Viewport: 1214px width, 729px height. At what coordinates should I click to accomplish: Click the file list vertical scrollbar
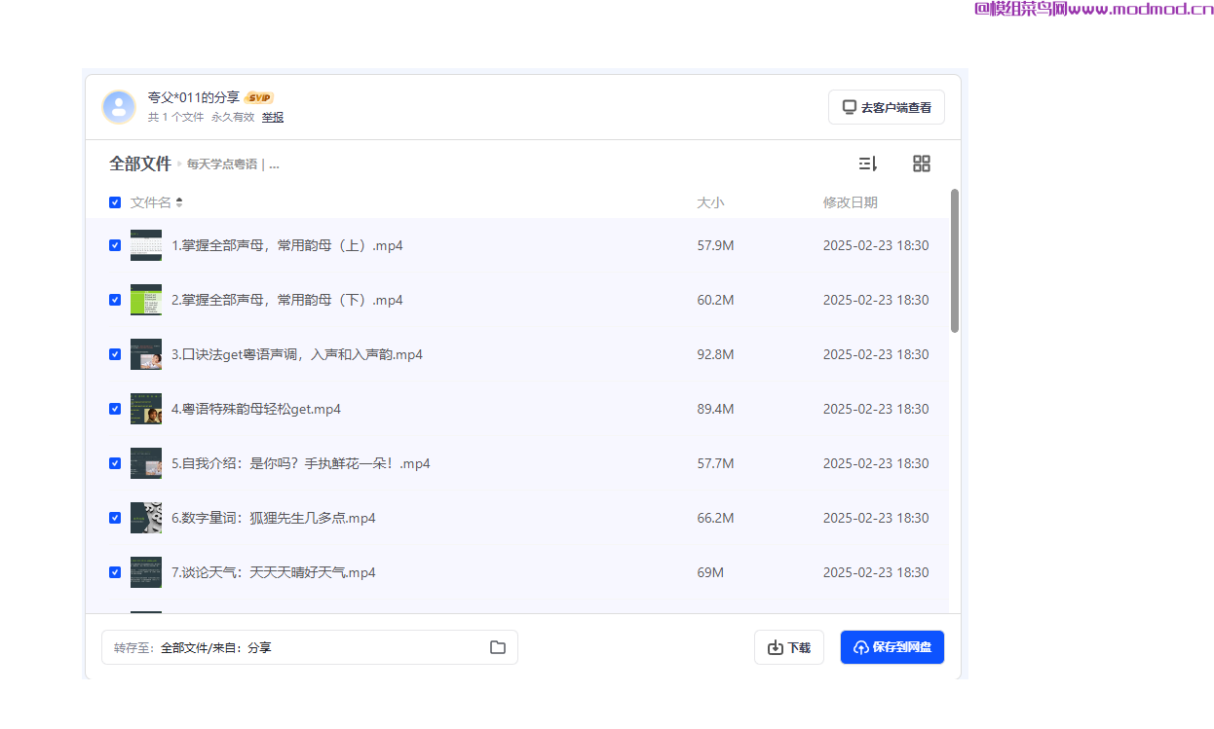[x=955, y=261]
